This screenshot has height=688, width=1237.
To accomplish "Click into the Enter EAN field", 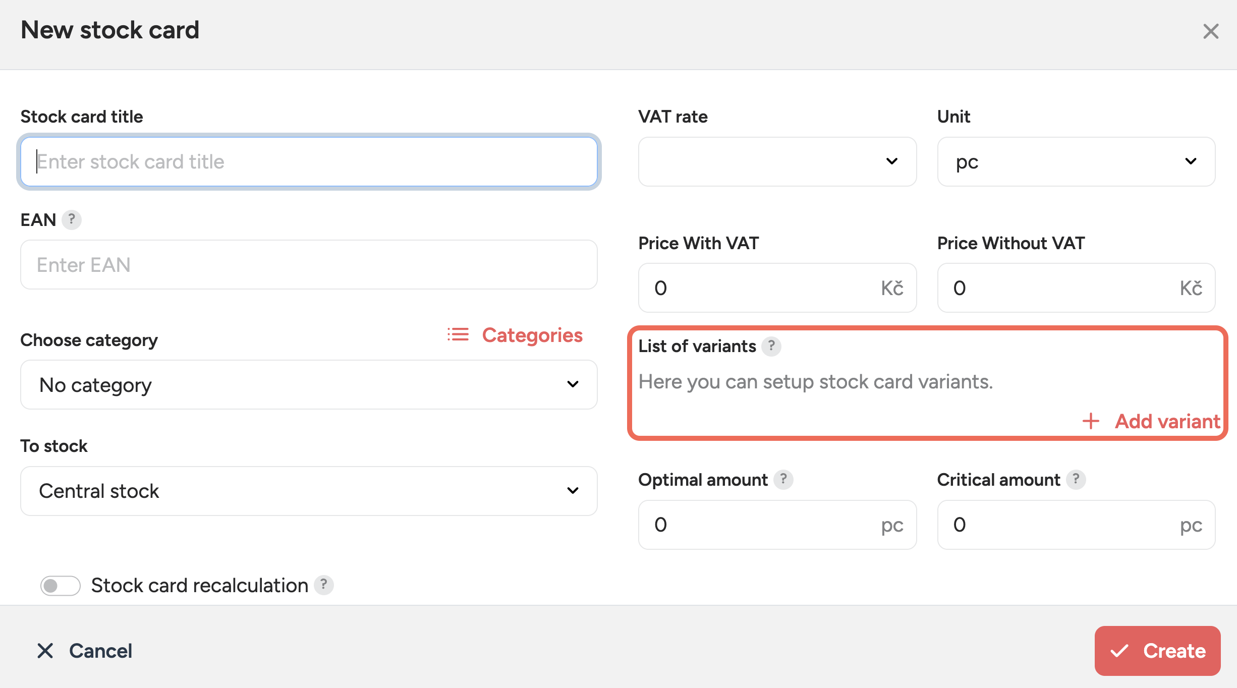I will pos(309,265).
